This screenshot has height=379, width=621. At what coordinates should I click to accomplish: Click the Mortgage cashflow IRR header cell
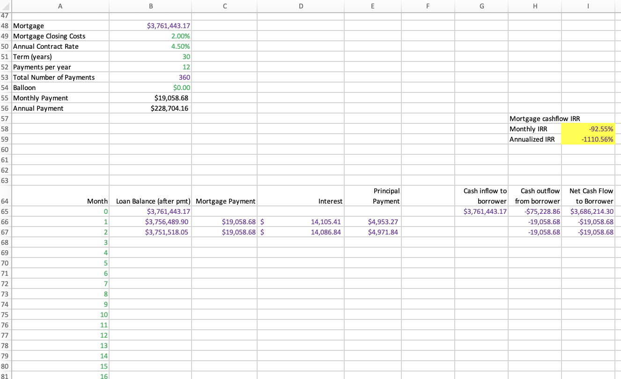click(x=535, y=118)
